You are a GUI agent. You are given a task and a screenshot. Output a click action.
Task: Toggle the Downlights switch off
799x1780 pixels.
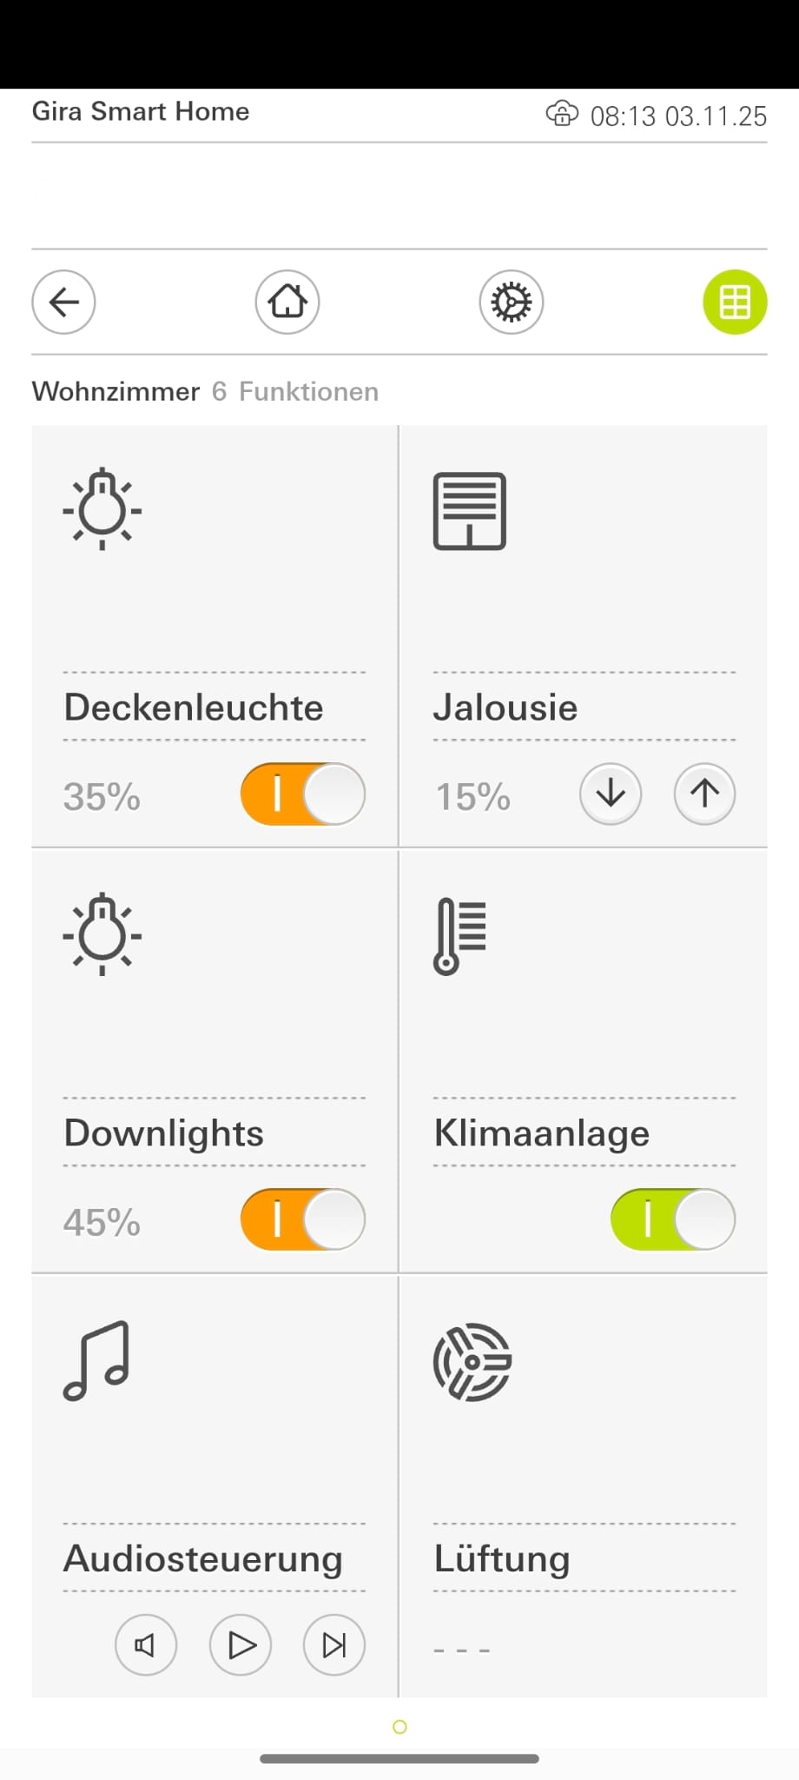(302, 1219)
